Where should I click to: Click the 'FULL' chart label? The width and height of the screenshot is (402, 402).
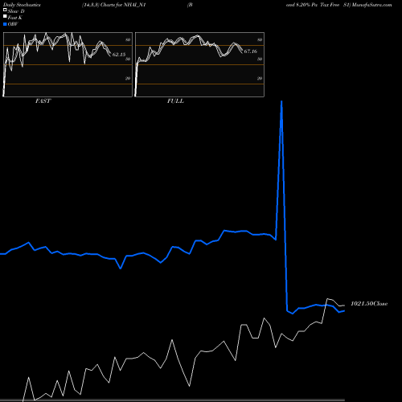pos(175,101)
